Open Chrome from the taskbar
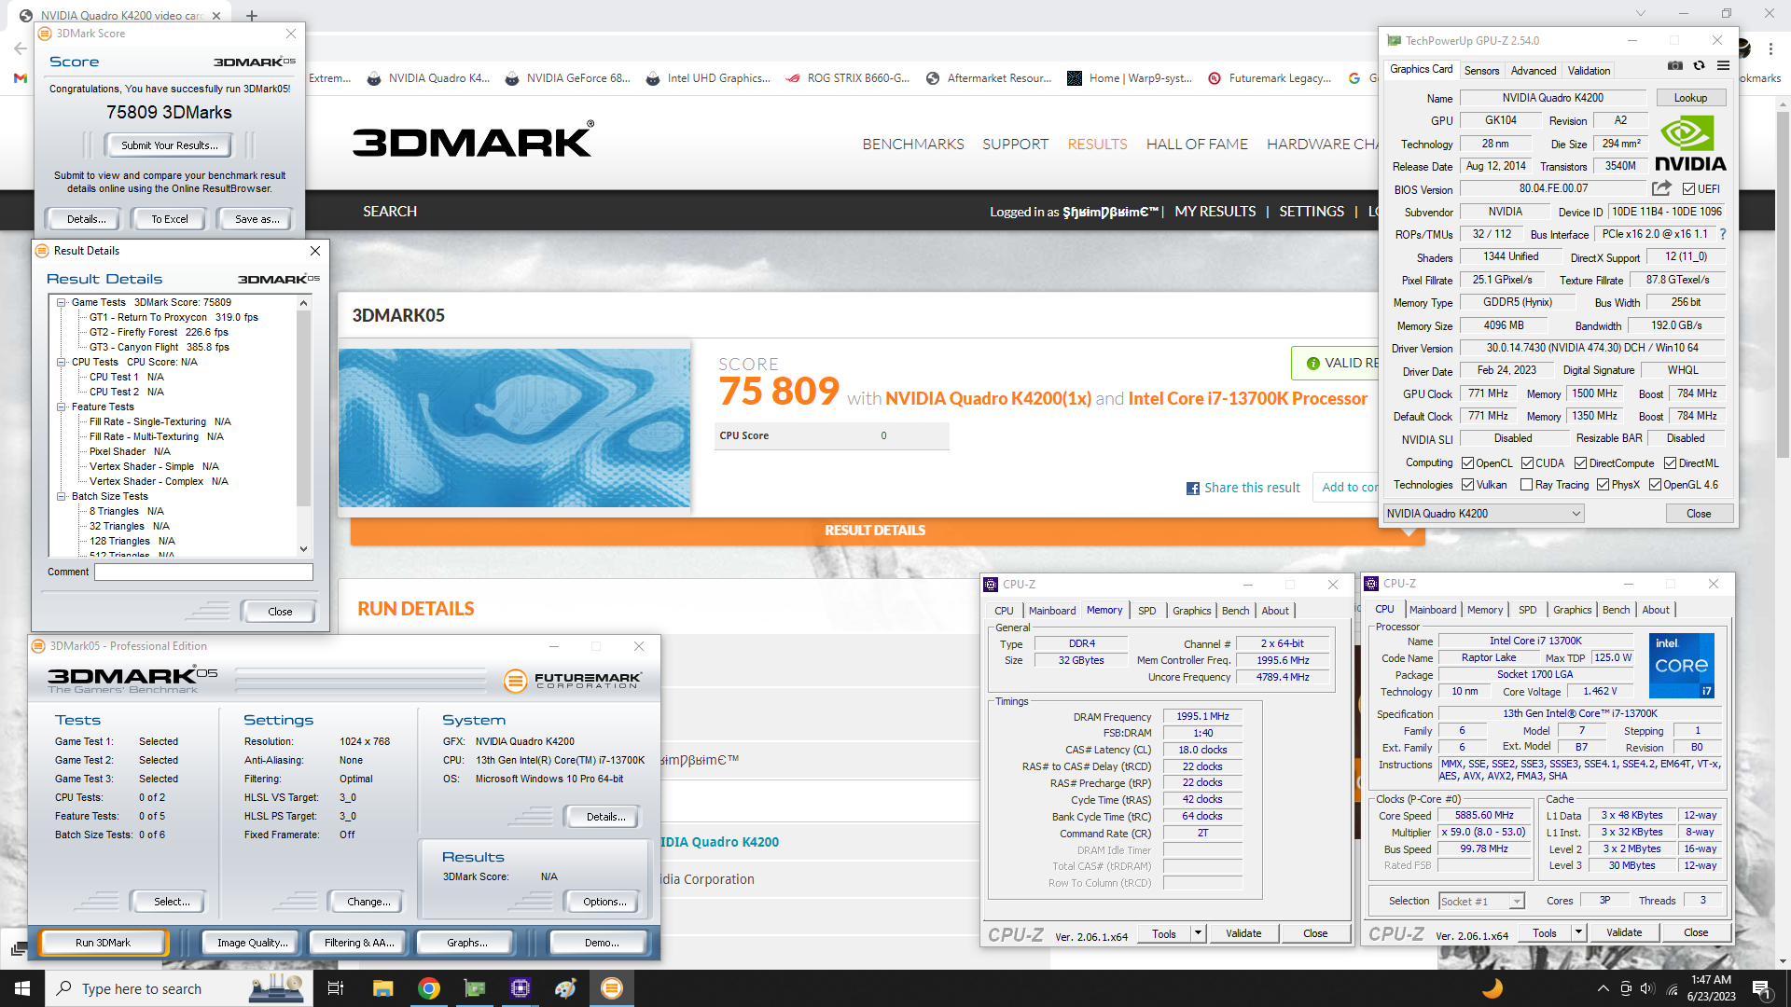 coord(428,988)
